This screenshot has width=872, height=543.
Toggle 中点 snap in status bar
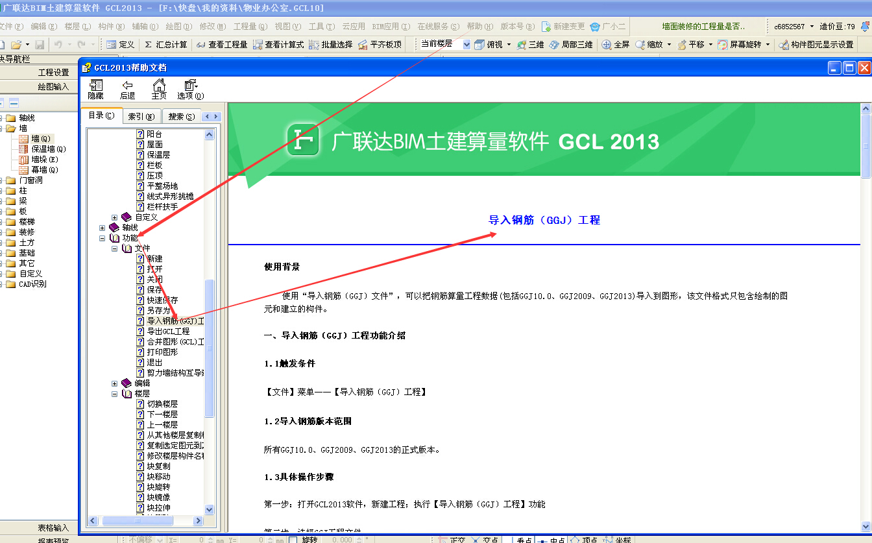tap(552, 540)
